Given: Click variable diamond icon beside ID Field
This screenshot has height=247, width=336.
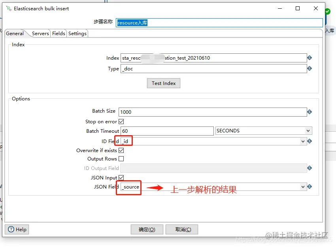Looking at the screenshot, I should coord(310,141).
